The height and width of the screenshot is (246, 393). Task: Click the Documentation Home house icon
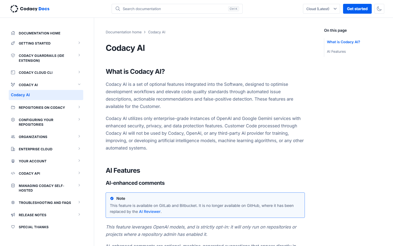pos(13,33)
